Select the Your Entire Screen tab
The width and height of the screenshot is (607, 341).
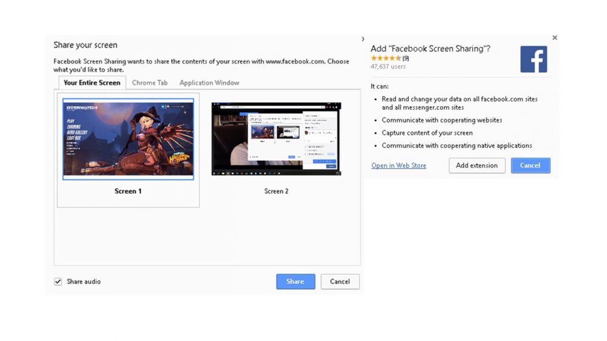pos(92,83)
